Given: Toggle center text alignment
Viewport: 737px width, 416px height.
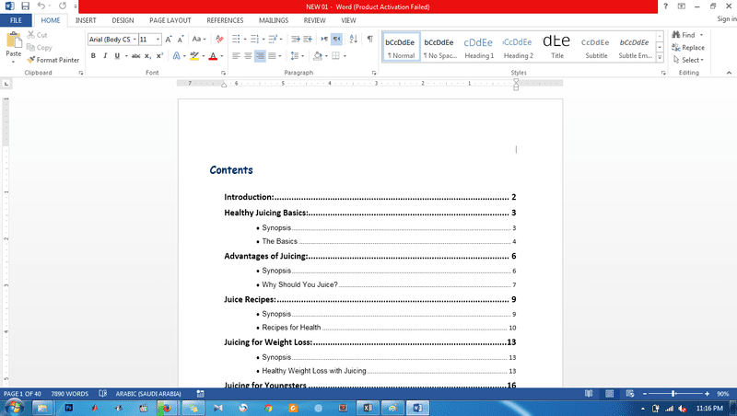Looking at the screenshot, I should [248, 56].
